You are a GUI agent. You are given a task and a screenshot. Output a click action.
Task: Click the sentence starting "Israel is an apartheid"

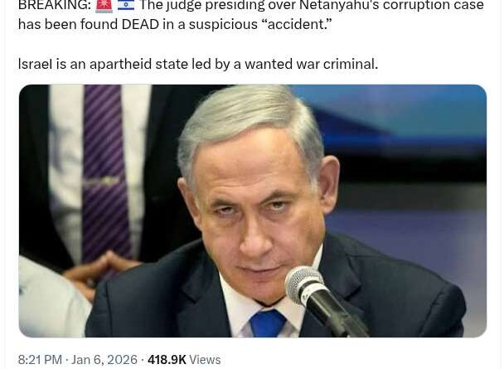[198, 64]
